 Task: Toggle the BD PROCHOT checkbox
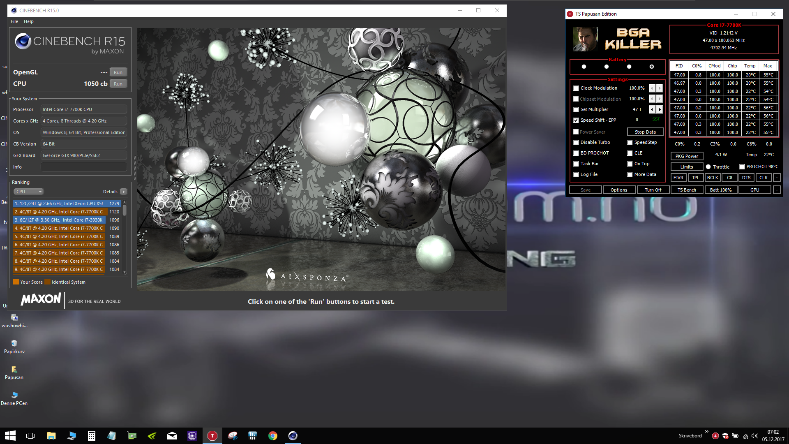[x=576, y=153]
